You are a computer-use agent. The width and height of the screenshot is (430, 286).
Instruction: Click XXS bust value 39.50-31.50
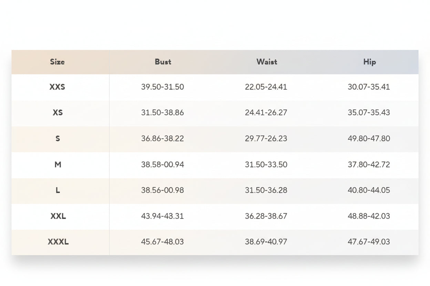tap(162, 87)
